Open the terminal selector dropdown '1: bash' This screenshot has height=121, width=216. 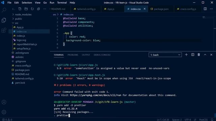(x=165, y=55)
